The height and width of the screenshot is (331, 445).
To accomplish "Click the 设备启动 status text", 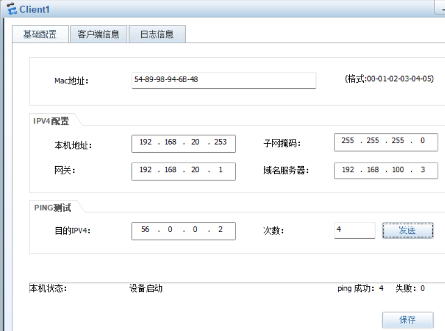I will 146,288.
